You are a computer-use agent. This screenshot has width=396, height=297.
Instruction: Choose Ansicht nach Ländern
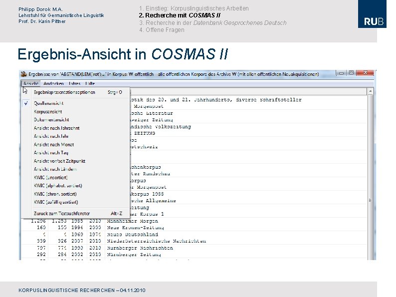coord(76,169)
